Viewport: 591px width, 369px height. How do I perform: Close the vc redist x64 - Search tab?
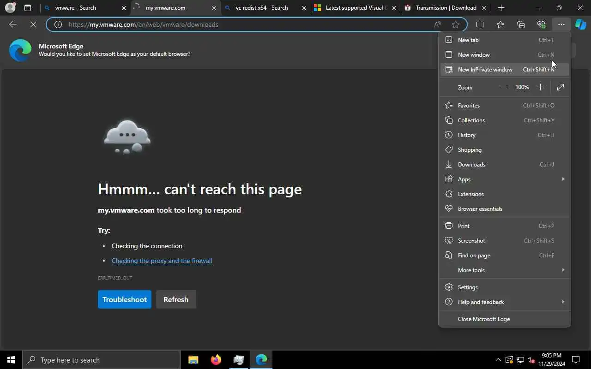pyautogui.click(x=304, y=8)
